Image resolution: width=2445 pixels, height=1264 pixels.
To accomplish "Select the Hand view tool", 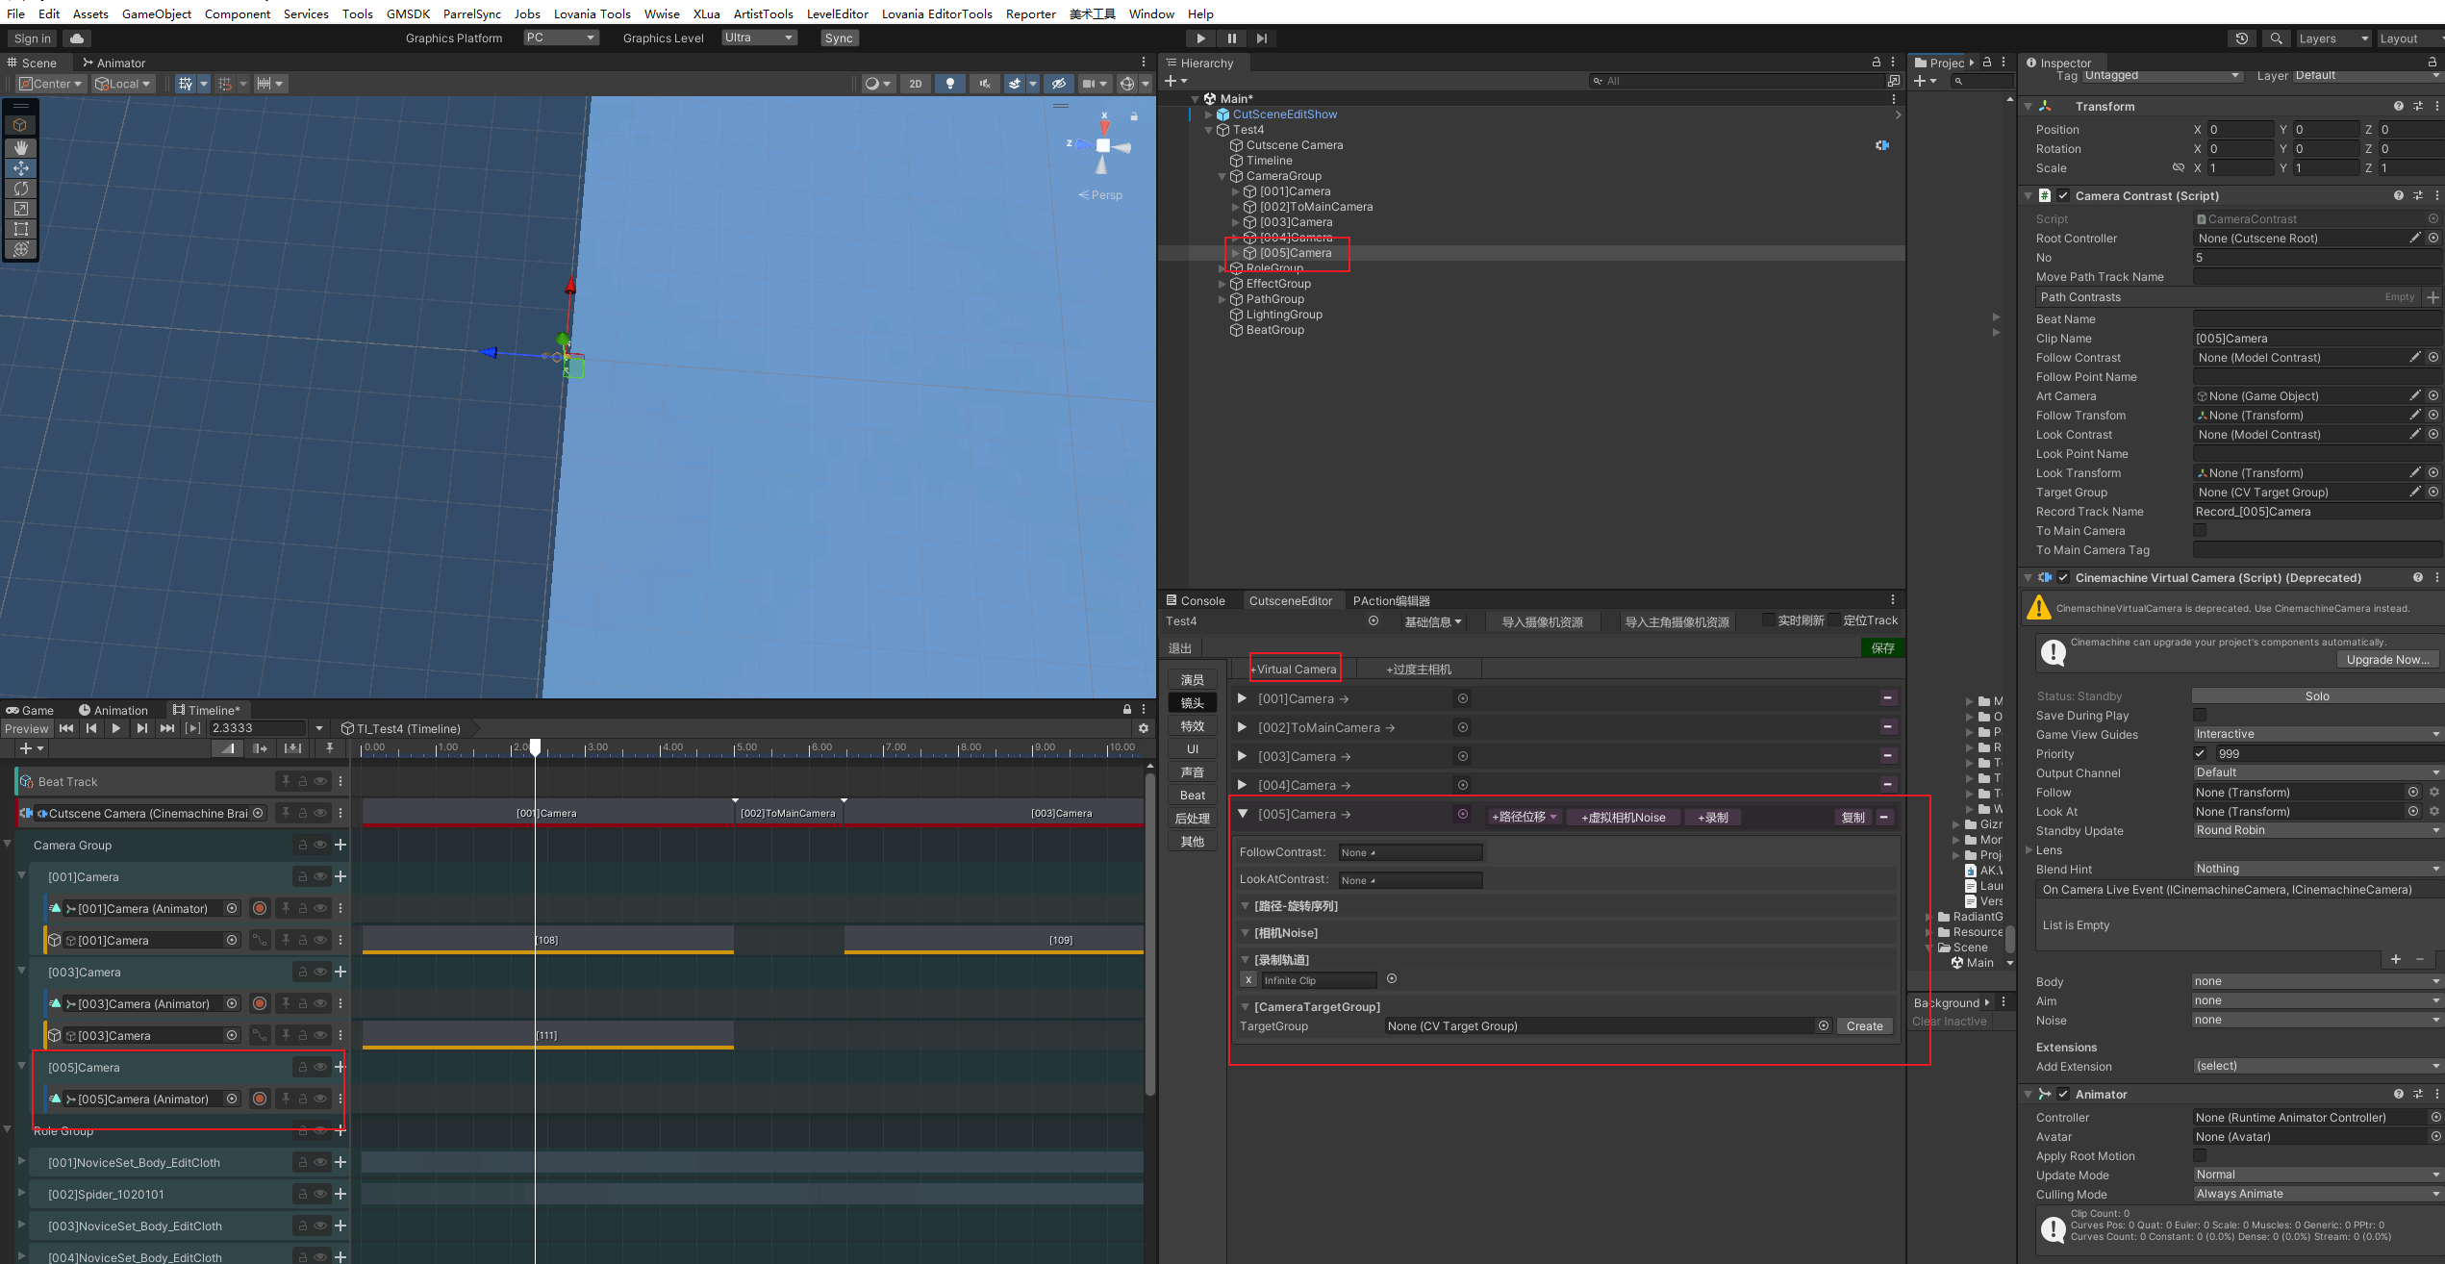I will pyautogui.click(x=20, y=147).
